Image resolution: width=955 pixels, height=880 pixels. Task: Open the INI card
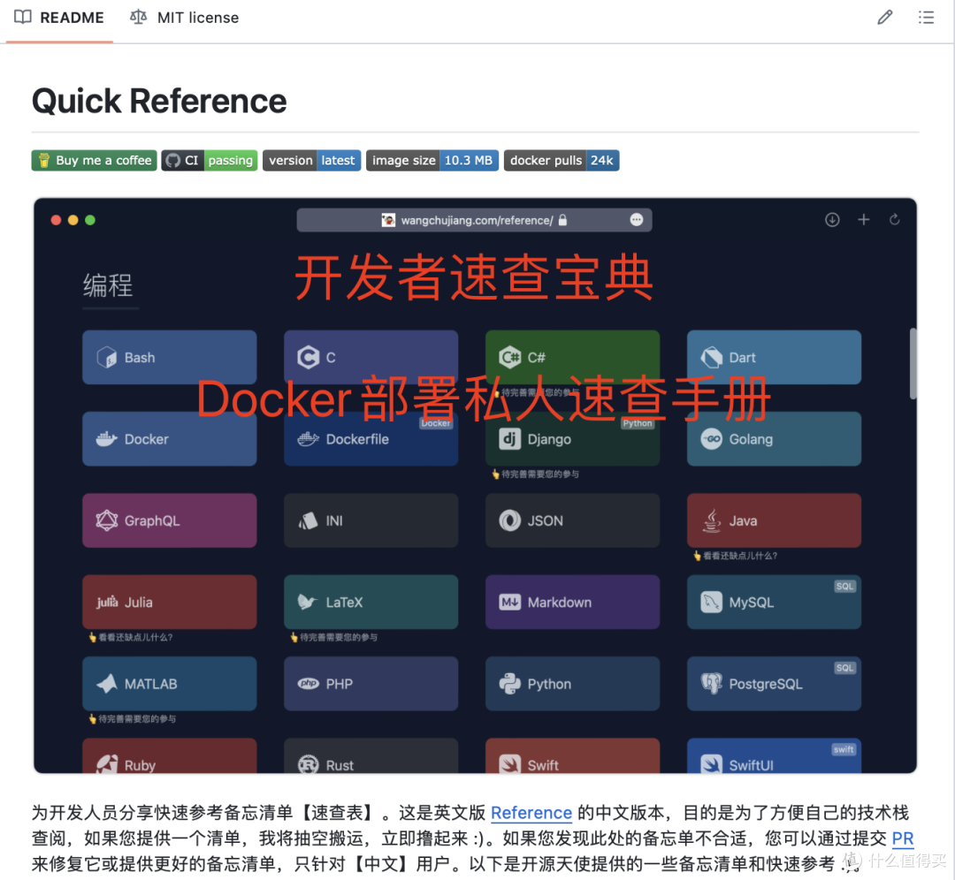pyautogui.click(x=371, y=520)
